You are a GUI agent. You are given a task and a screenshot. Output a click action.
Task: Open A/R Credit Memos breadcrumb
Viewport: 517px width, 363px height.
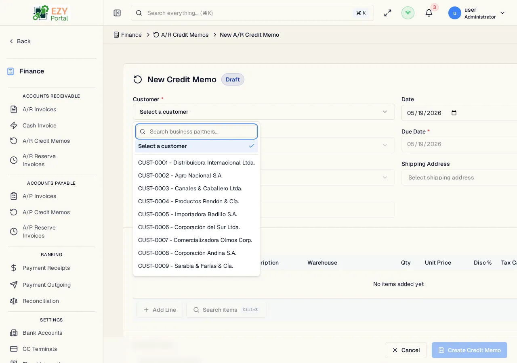[181, 35]
